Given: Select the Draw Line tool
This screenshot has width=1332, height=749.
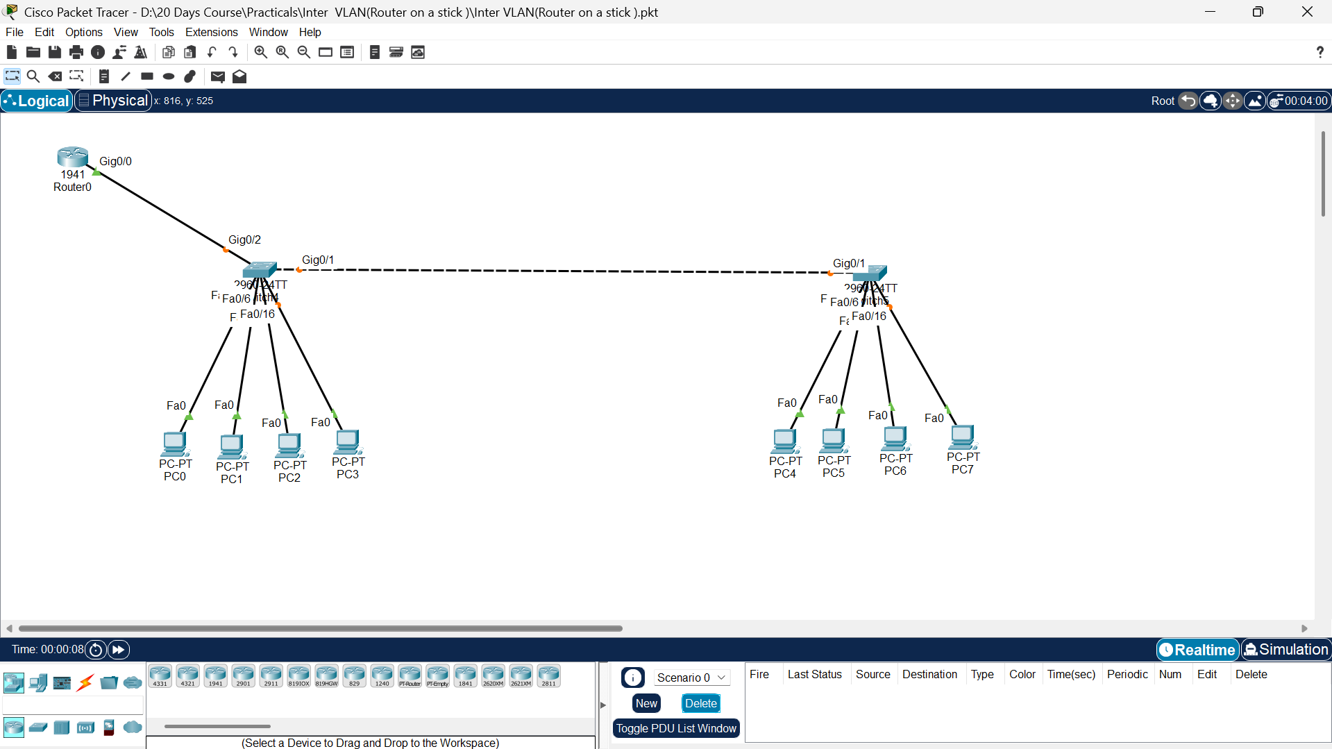Looking at the screenshot, I should coord(126,76).
